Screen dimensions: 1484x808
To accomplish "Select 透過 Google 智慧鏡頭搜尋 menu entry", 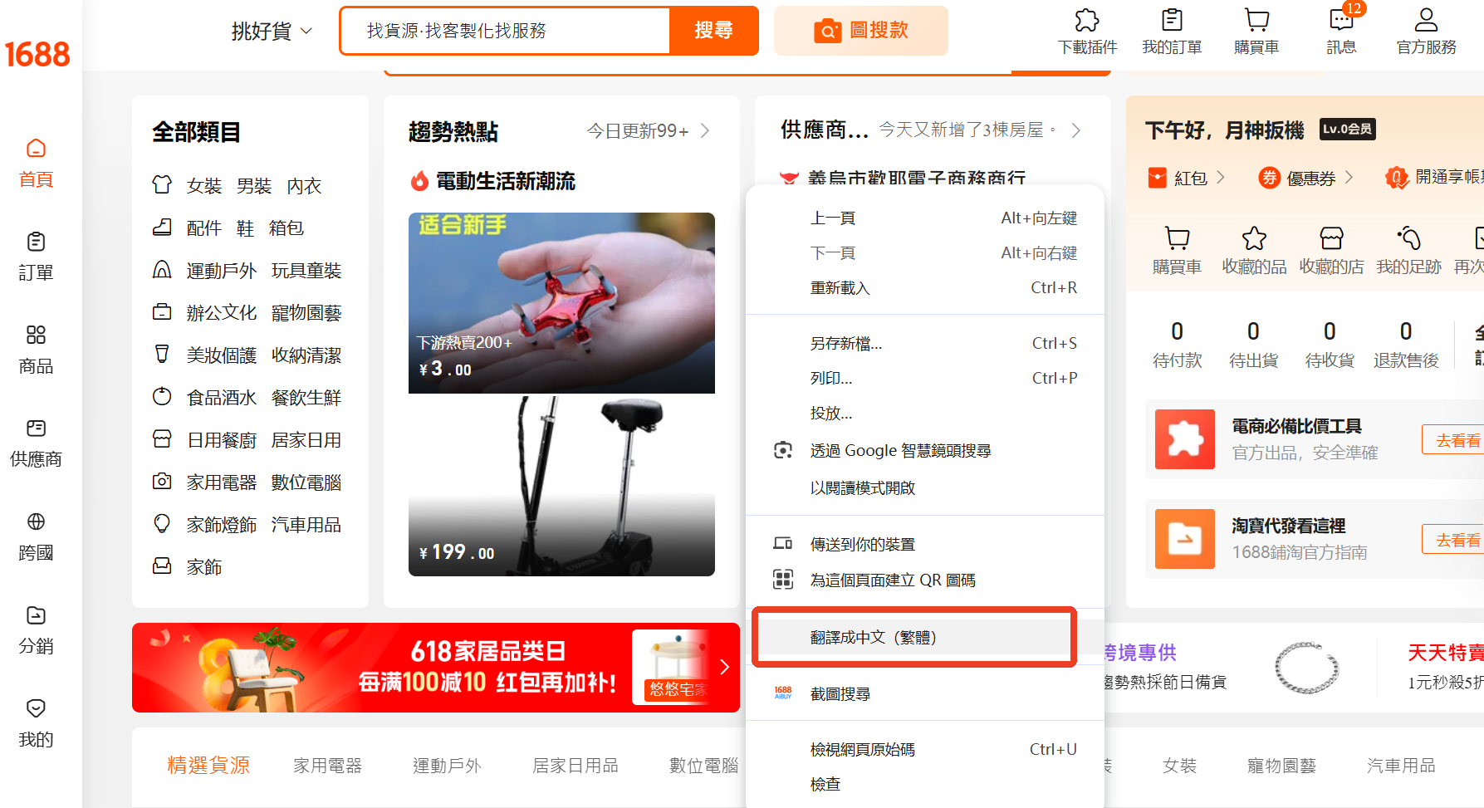I will pos(925,451).
